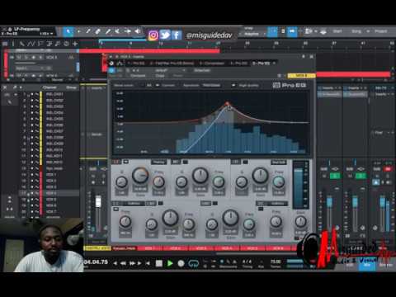Open the HC slope dropdown
The height and width of the screenshot is (297, 396).
click(277, 204)
